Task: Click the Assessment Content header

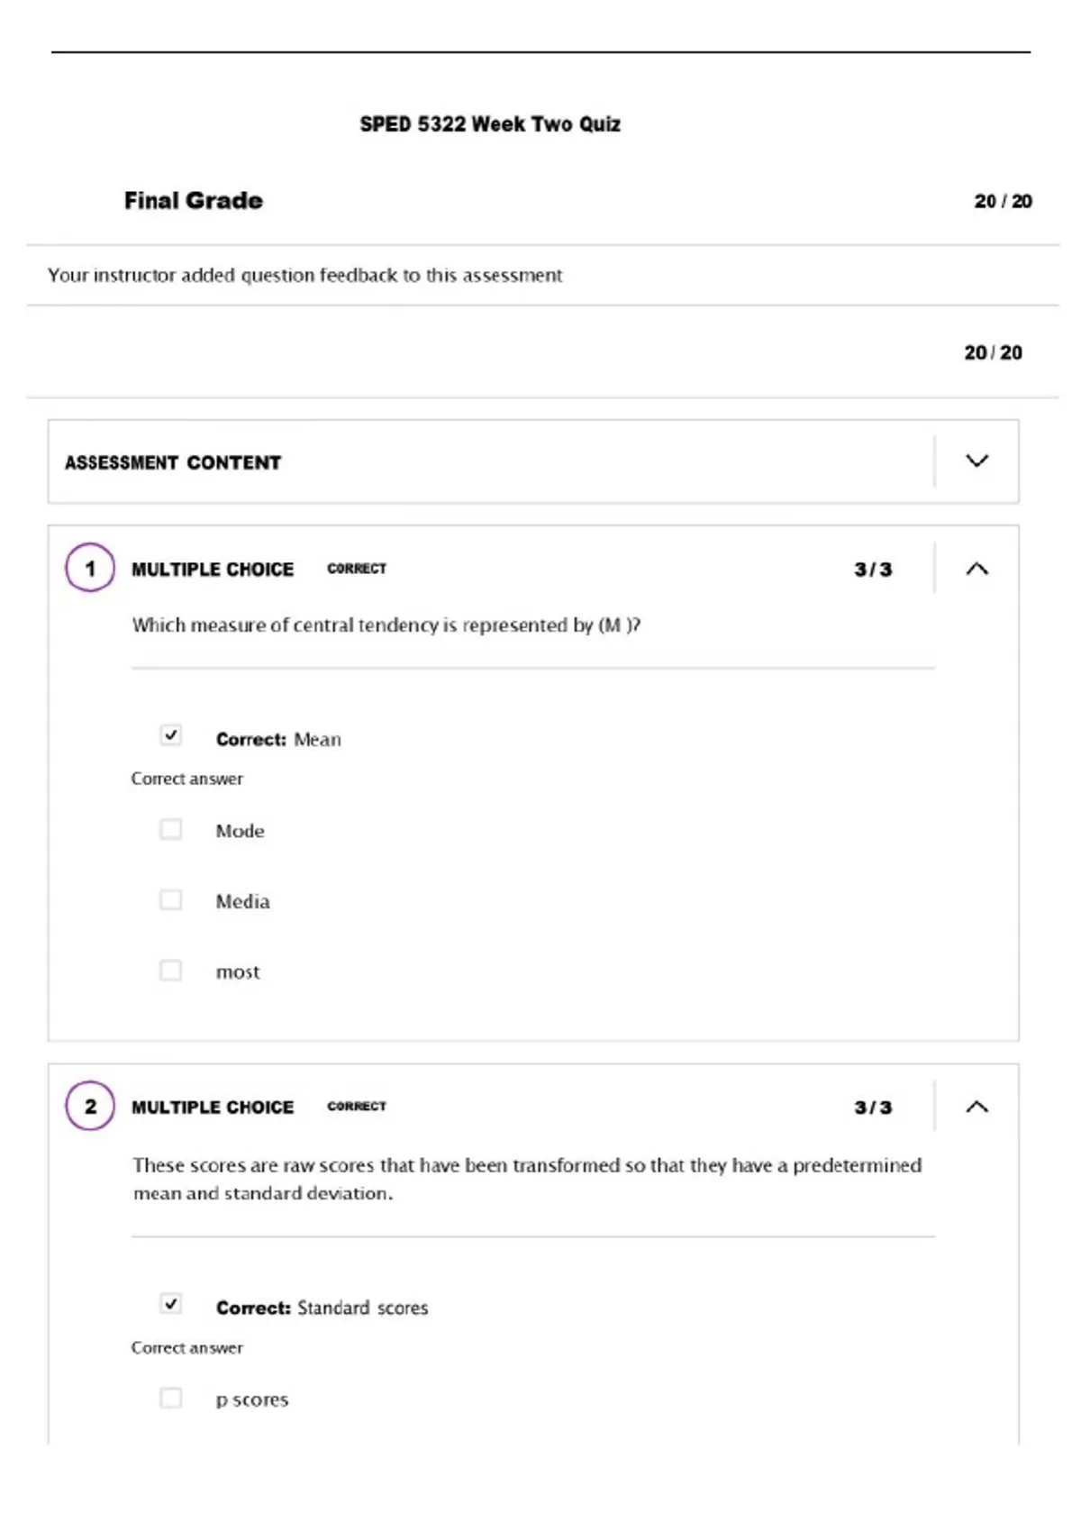Action: click(173, 462)
